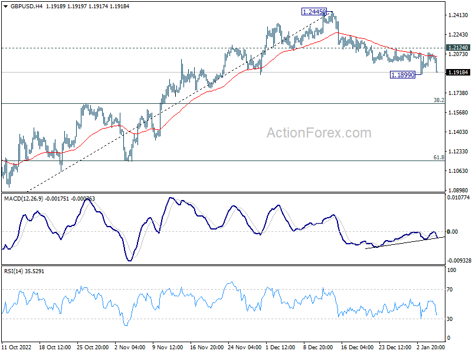Click the RSI 70 level label
The image size is (472, 354).
[450, 290]
